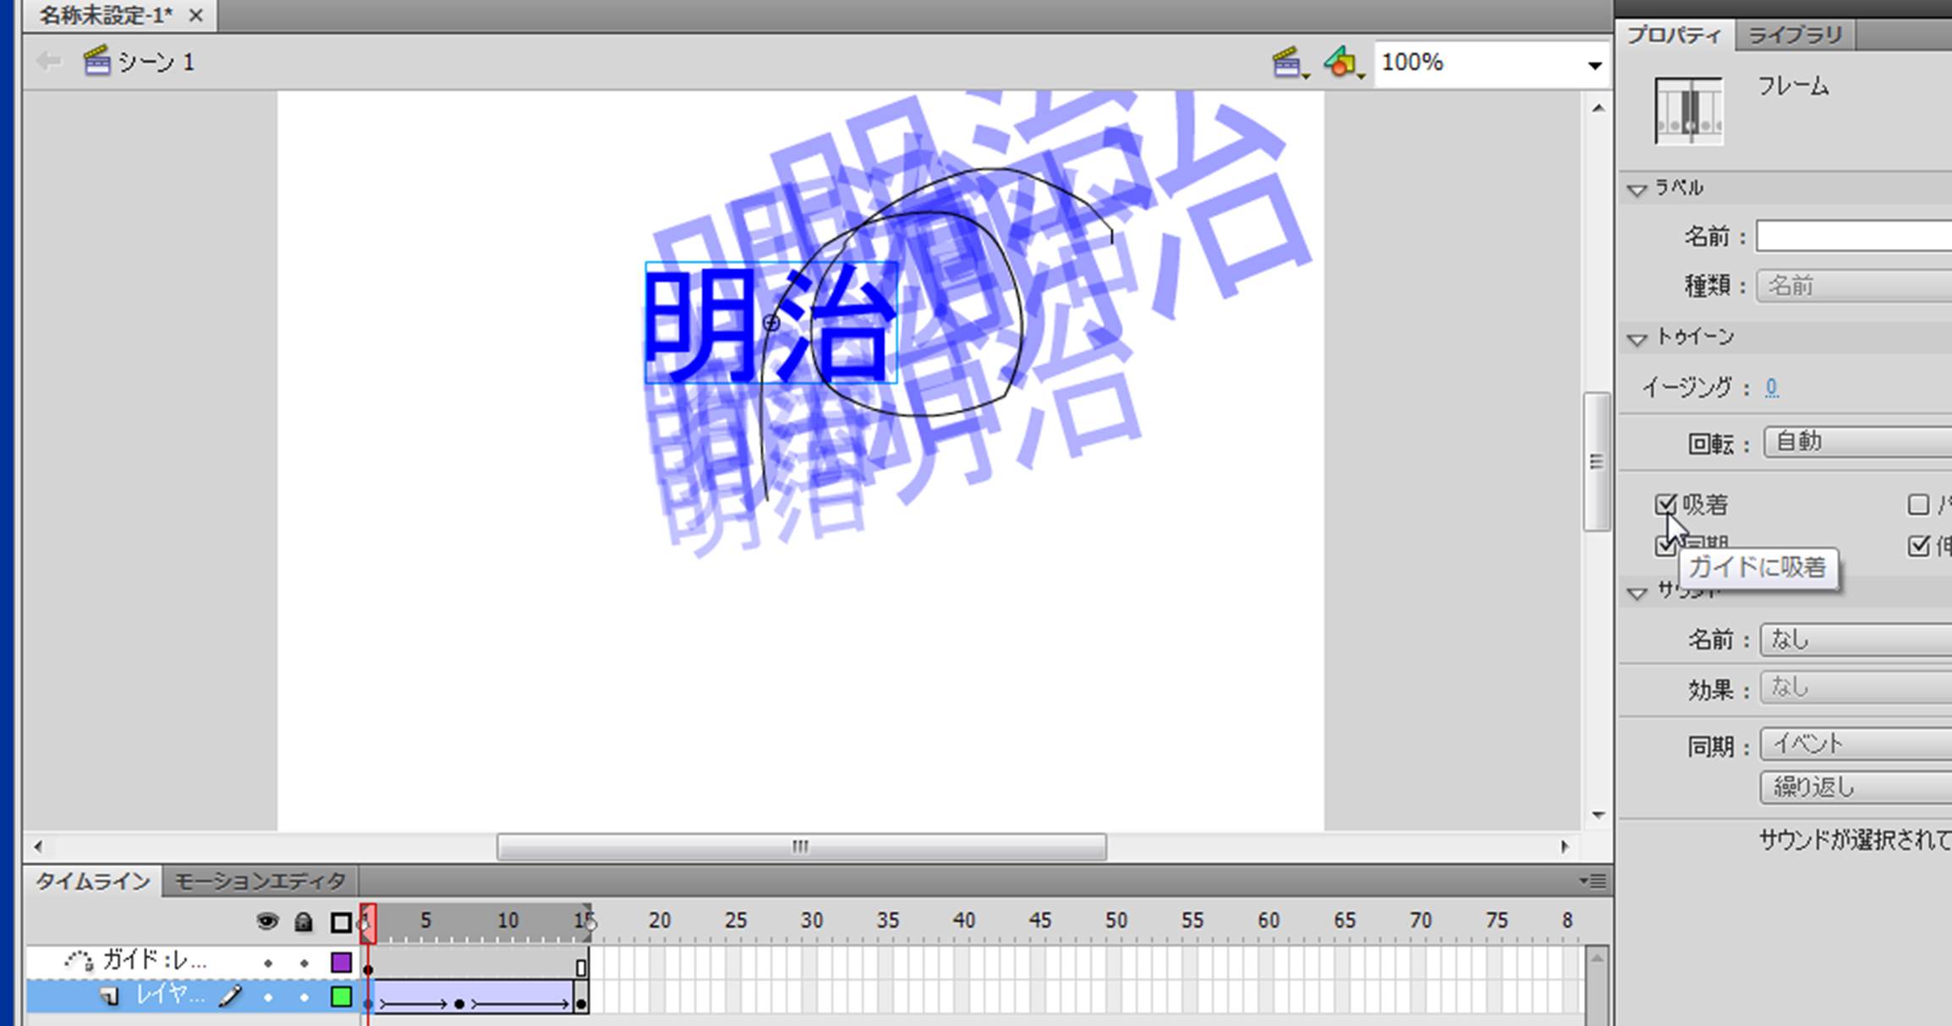Click the イージング value link

[1771, 388]
